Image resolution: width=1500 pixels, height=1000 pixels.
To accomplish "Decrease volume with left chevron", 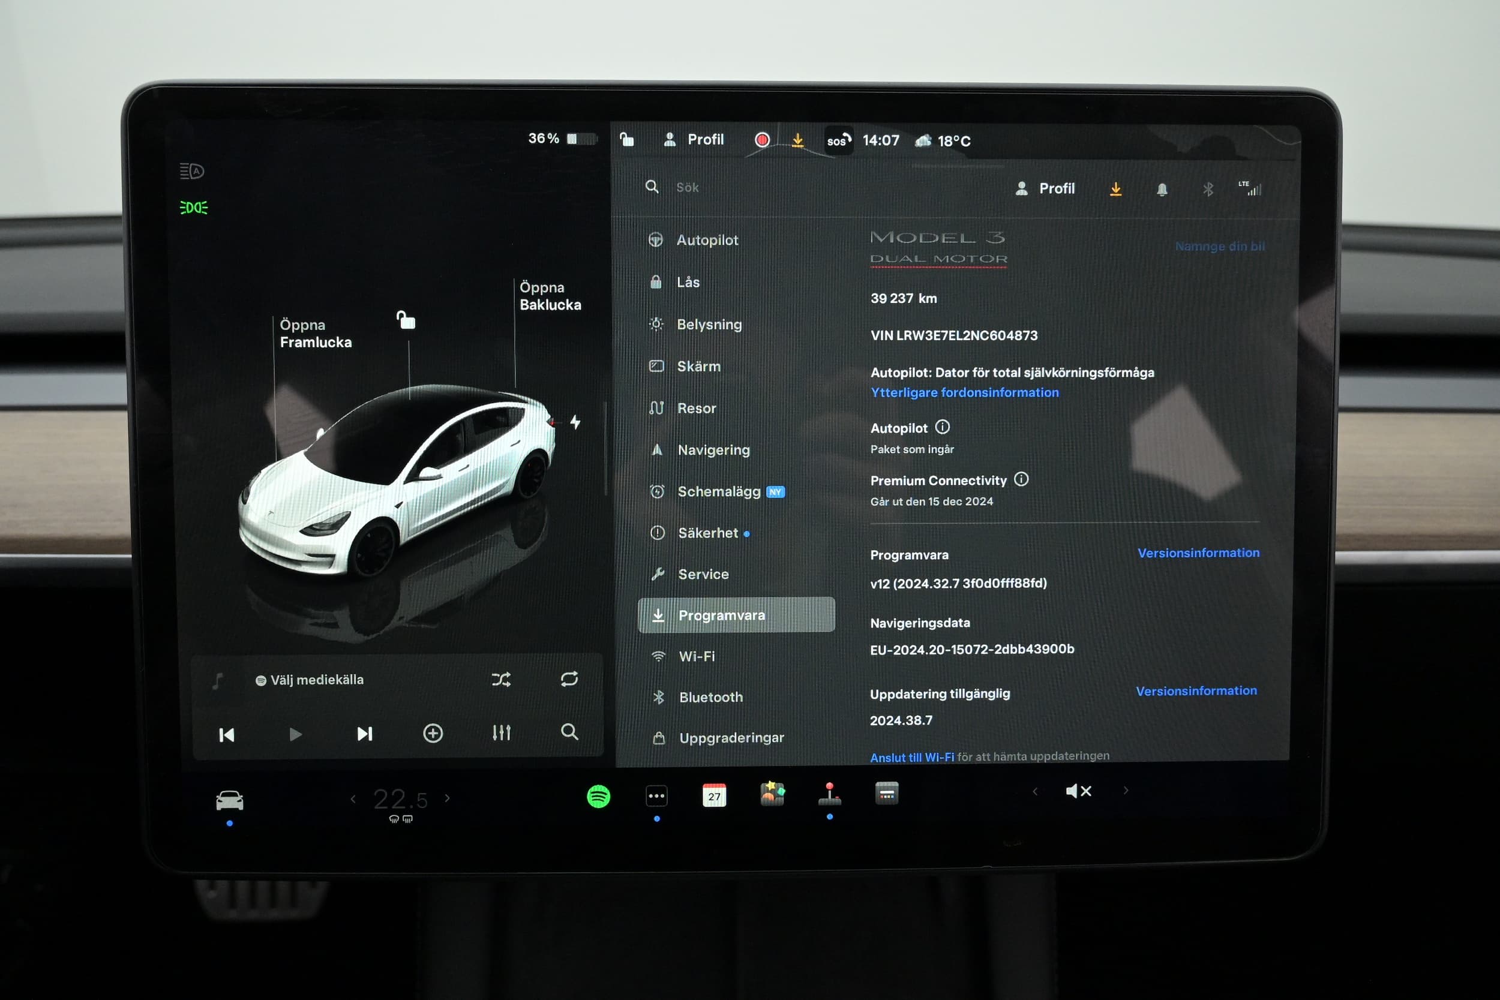I will tap(1035, 791).
